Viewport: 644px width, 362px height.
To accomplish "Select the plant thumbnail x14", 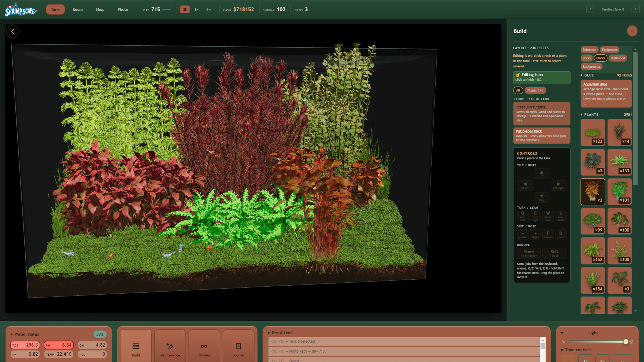I will pos(620,132).
